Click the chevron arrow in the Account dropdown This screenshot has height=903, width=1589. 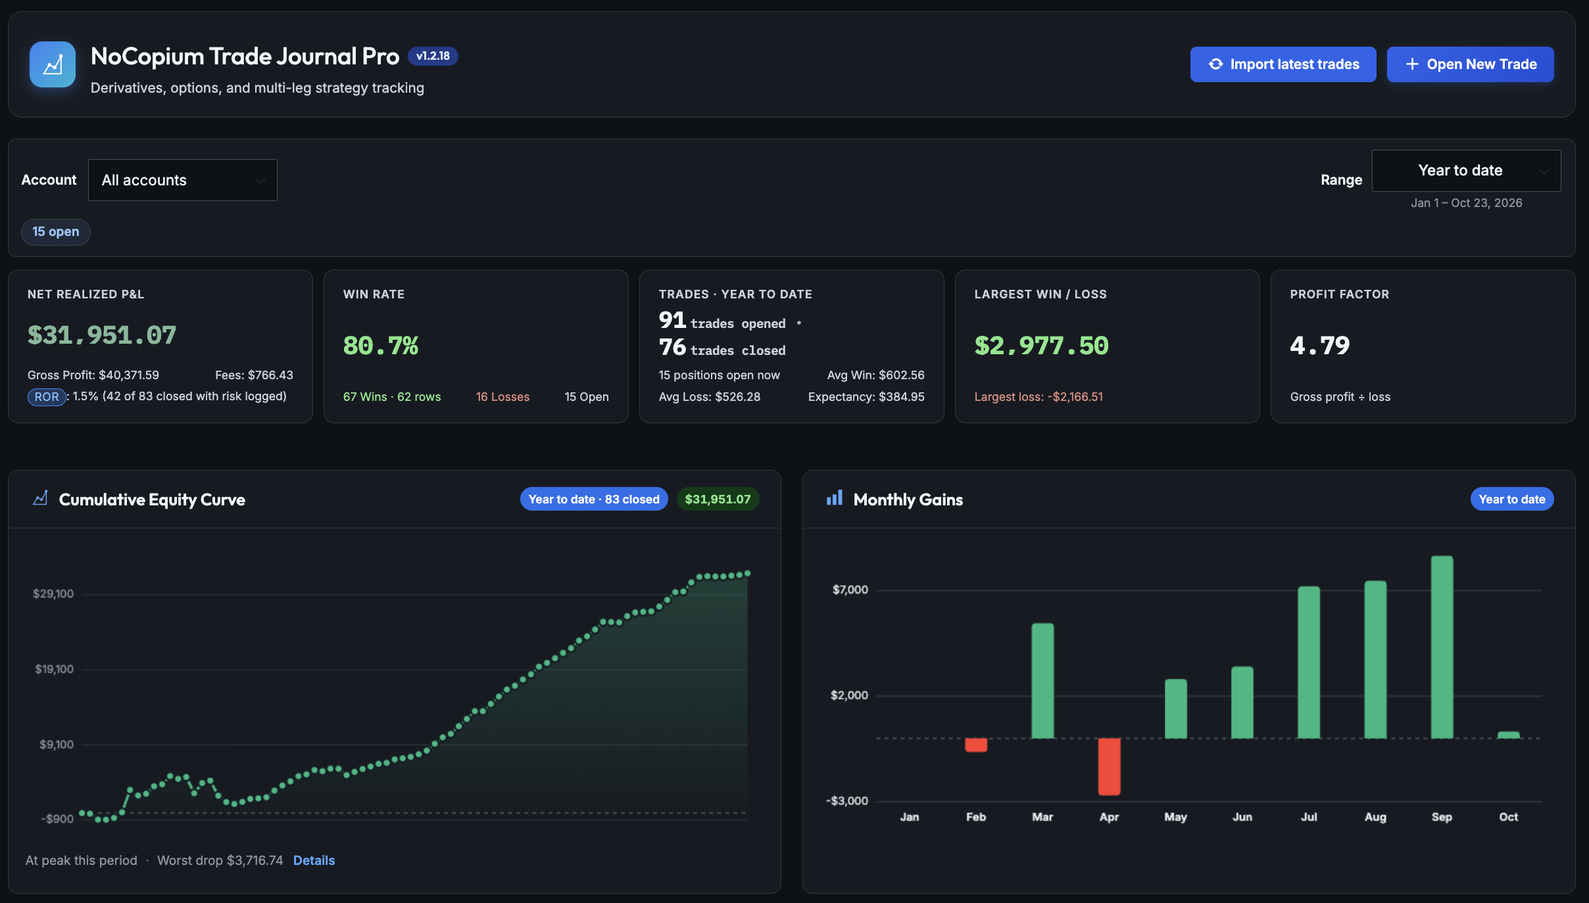pos(260,181)
